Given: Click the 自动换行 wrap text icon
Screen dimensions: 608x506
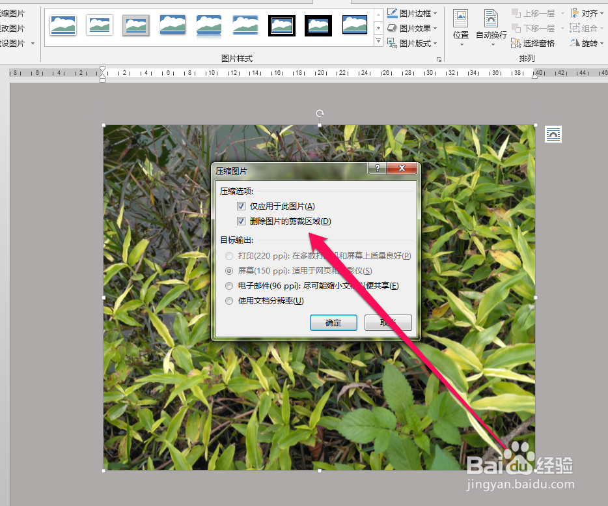Looking at the screenshot, I should 491,19.
